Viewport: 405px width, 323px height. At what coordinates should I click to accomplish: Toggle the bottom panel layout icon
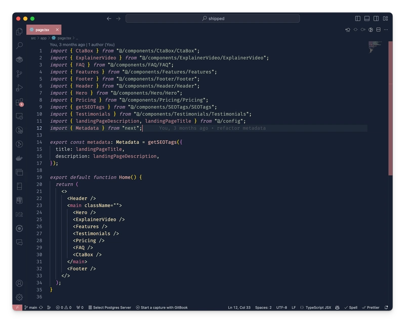367,18
